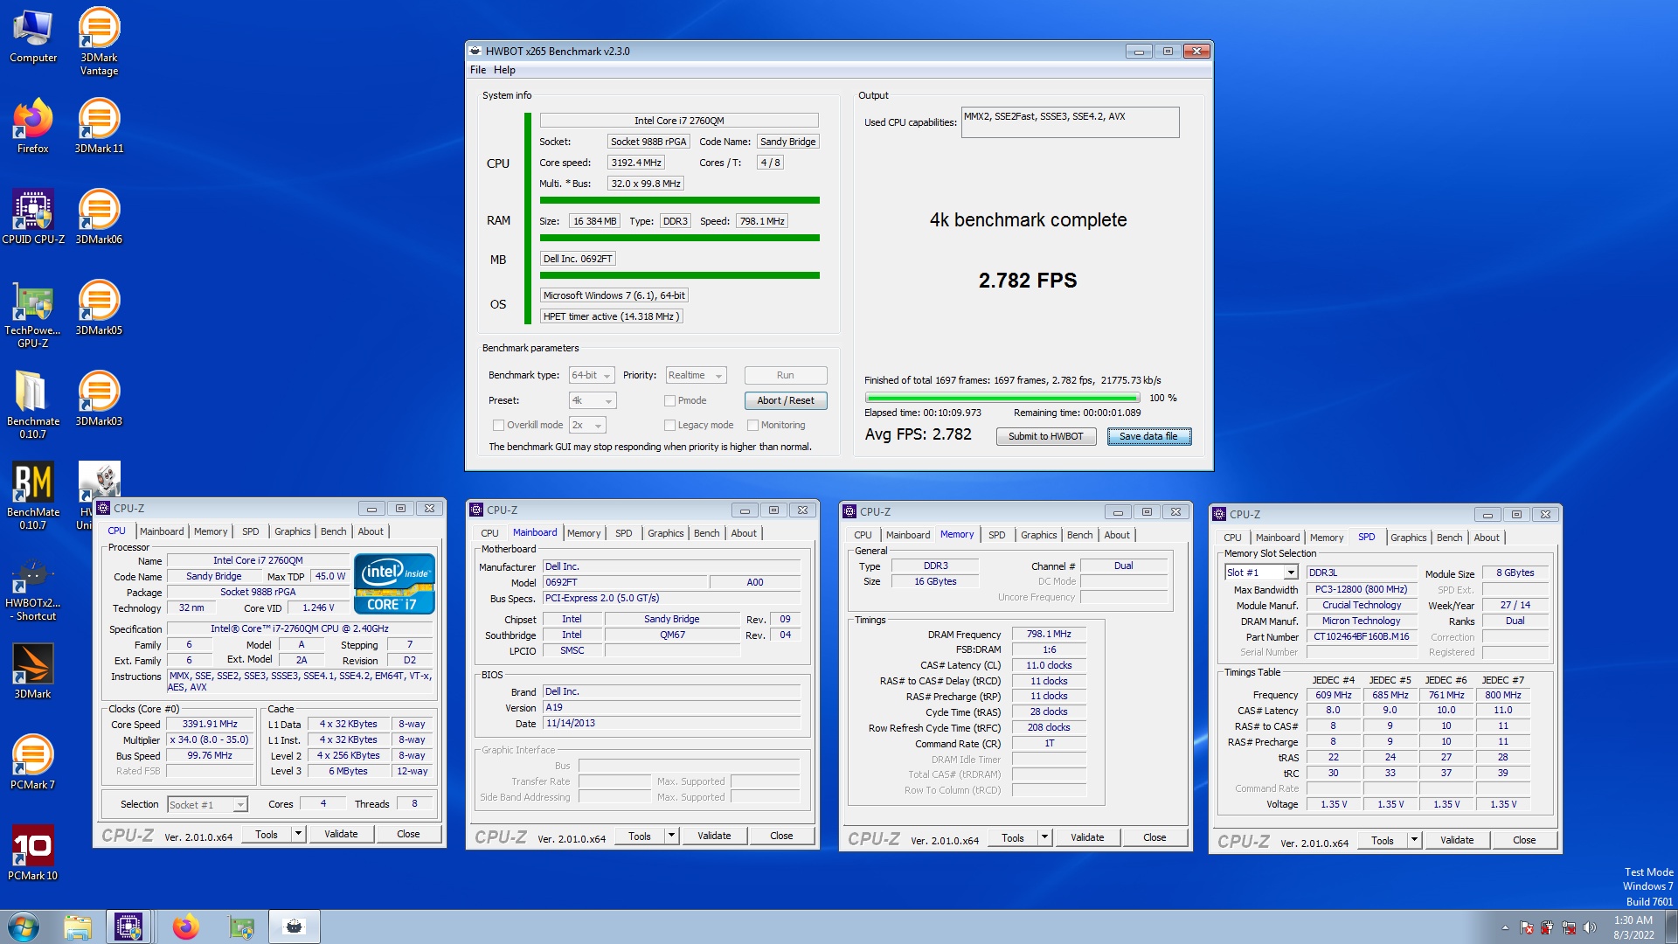Enable the Overkill mode checkbox
The width and height of the screenshot is (1678, 944).
[498, 425]
